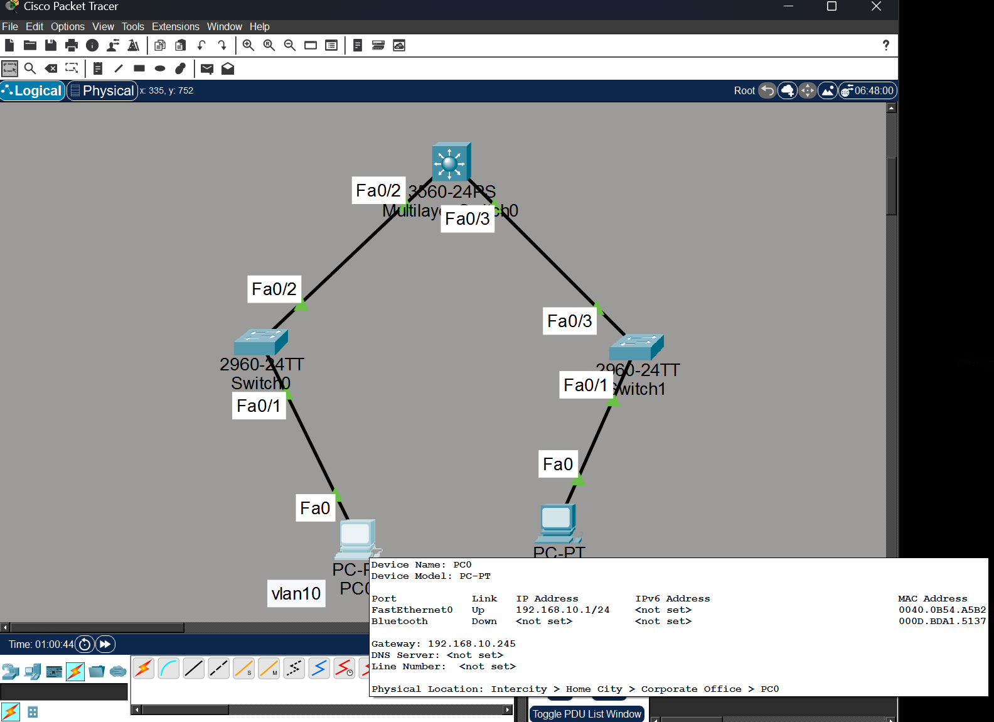Screen dimensions: 994x722
Task: Open the Network Devices category
Action: [11, 672]
